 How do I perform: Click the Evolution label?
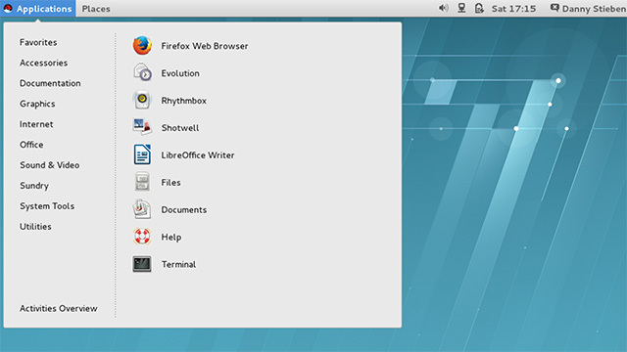[x=180, y=73]
